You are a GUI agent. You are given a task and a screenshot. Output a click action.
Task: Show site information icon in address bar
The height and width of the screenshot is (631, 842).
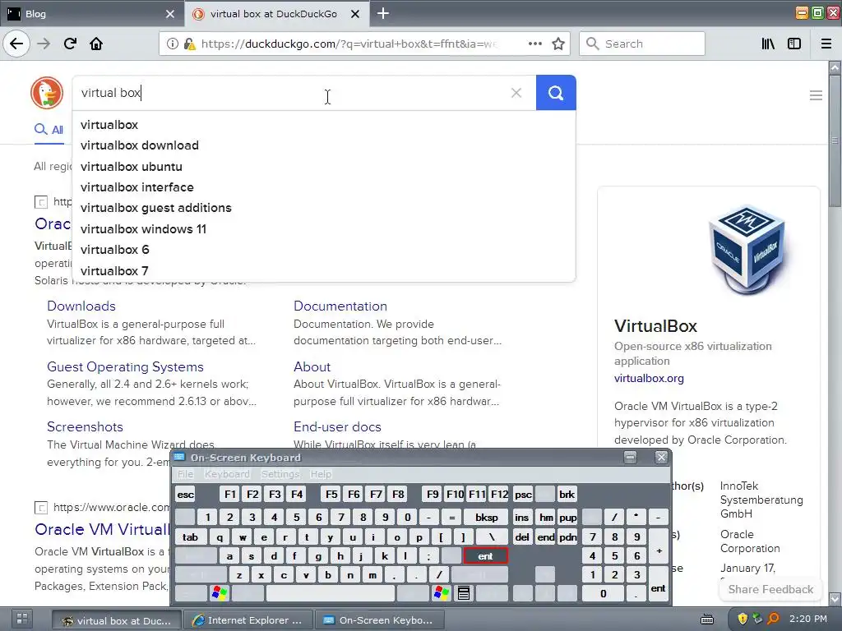172,44
